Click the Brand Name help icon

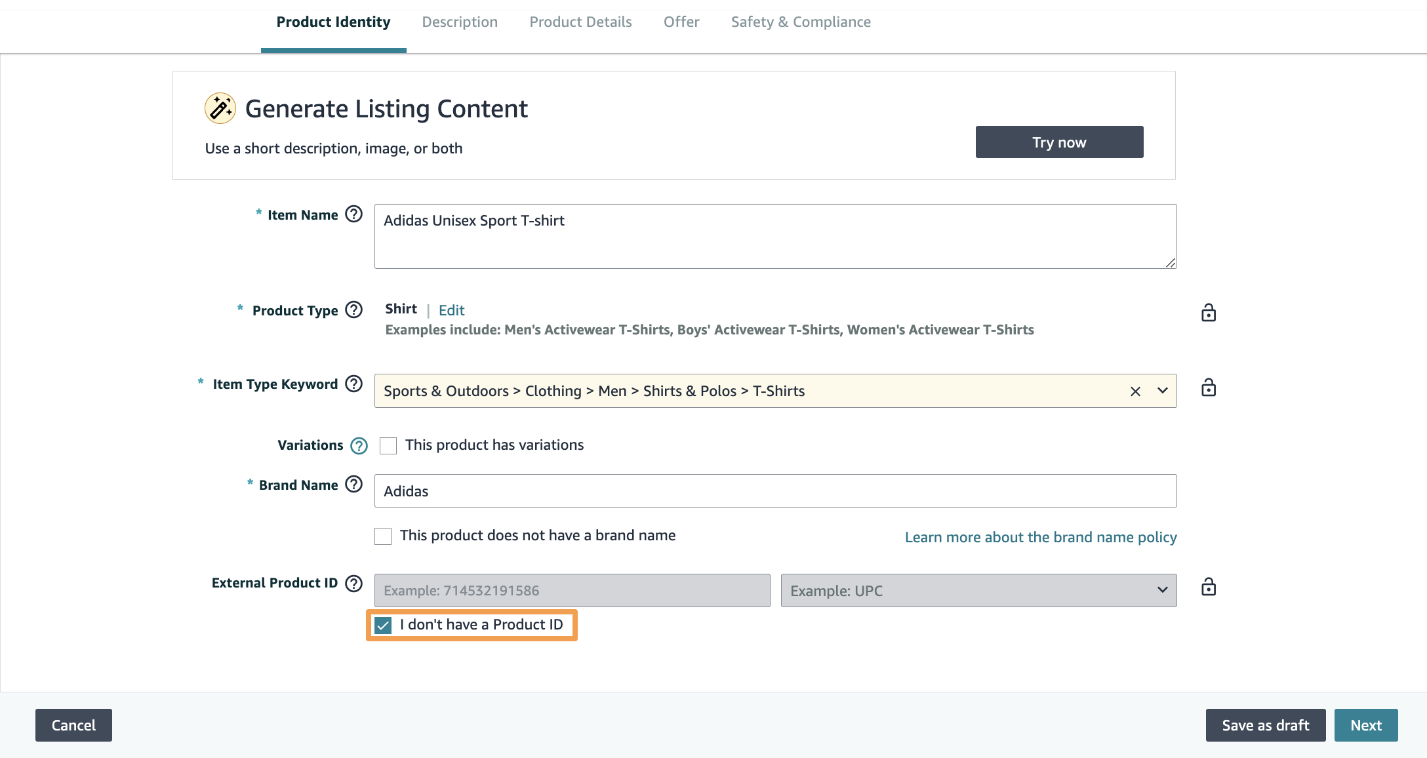pos(353,485)
